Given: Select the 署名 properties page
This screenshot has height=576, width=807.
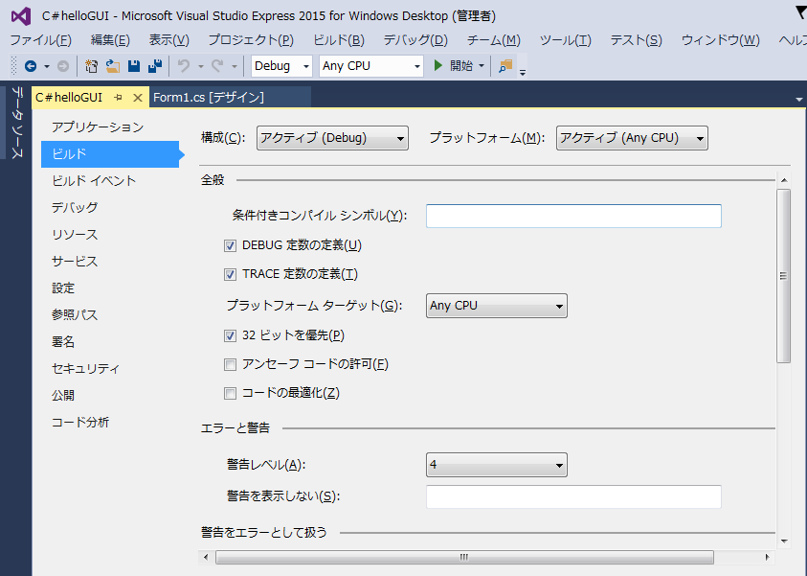Looking at the screenshot, I should click(x=63, y=341).
